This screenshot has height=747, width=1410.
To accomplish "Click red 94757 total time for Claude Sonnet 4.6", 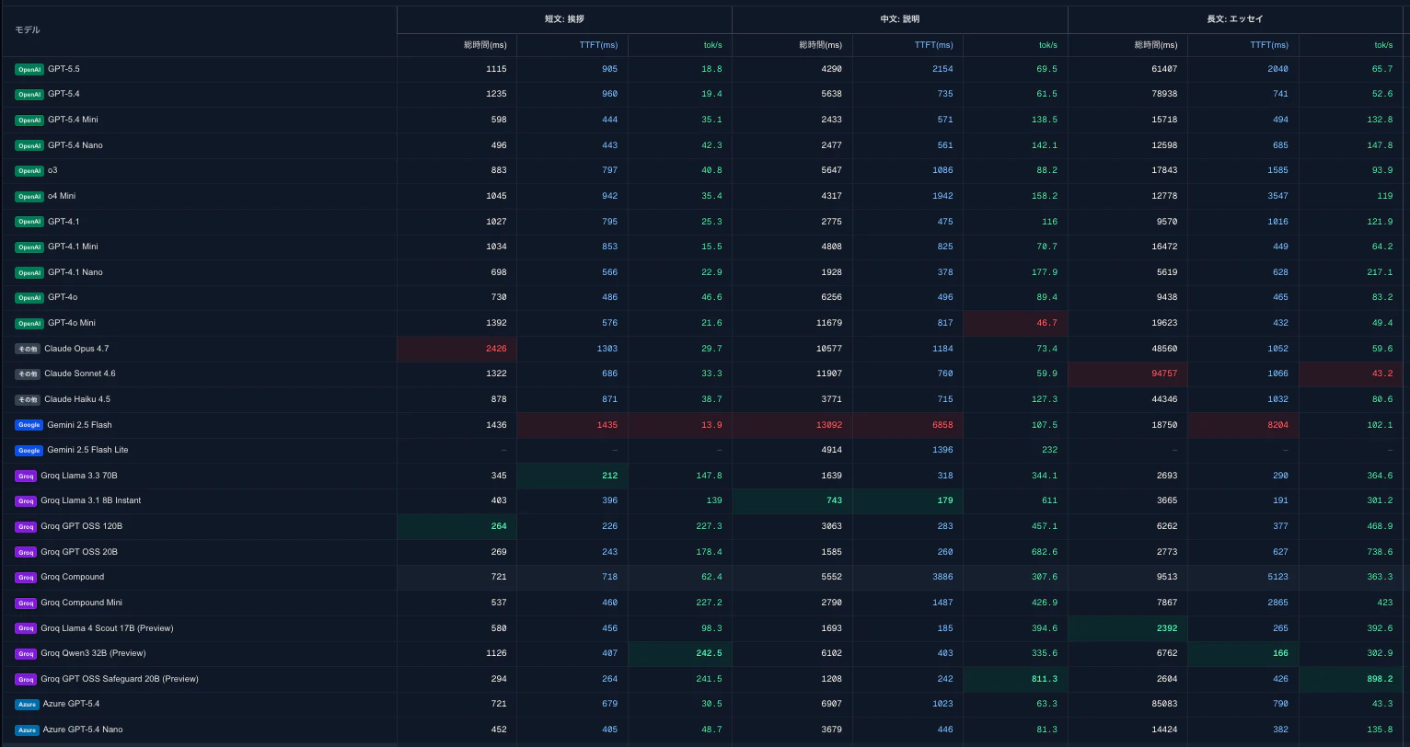I will click(1164, 373).
